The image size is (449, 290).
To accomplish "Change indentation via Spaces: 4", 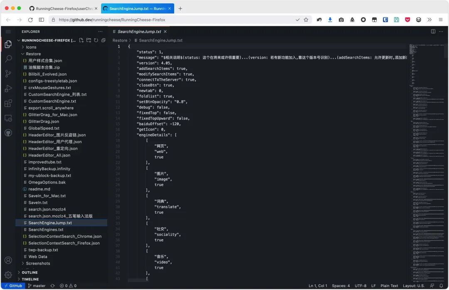I will click(341, 286).
